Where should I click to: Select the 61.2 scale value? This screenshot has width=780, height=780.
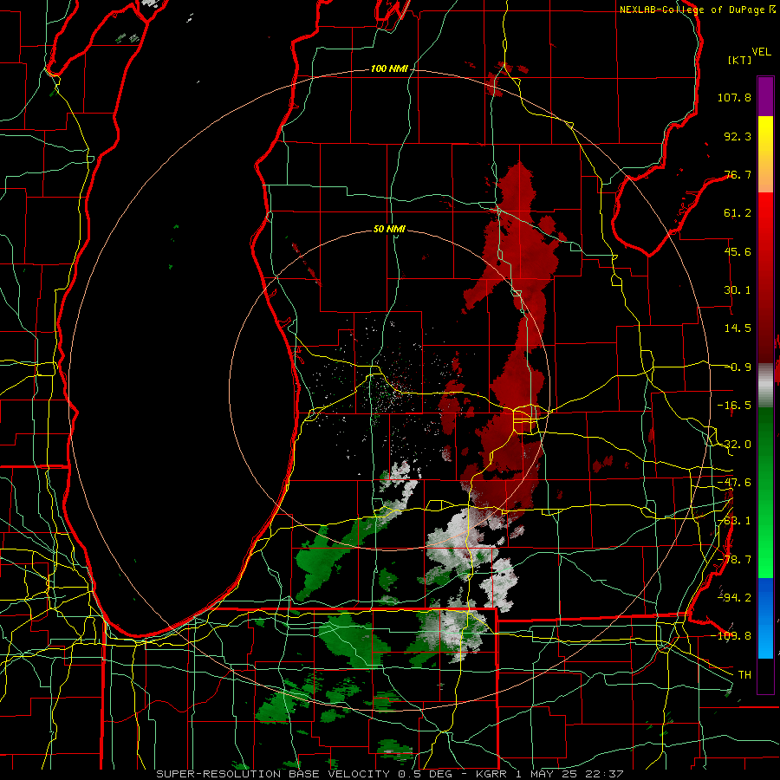click(x=738, y=213)
